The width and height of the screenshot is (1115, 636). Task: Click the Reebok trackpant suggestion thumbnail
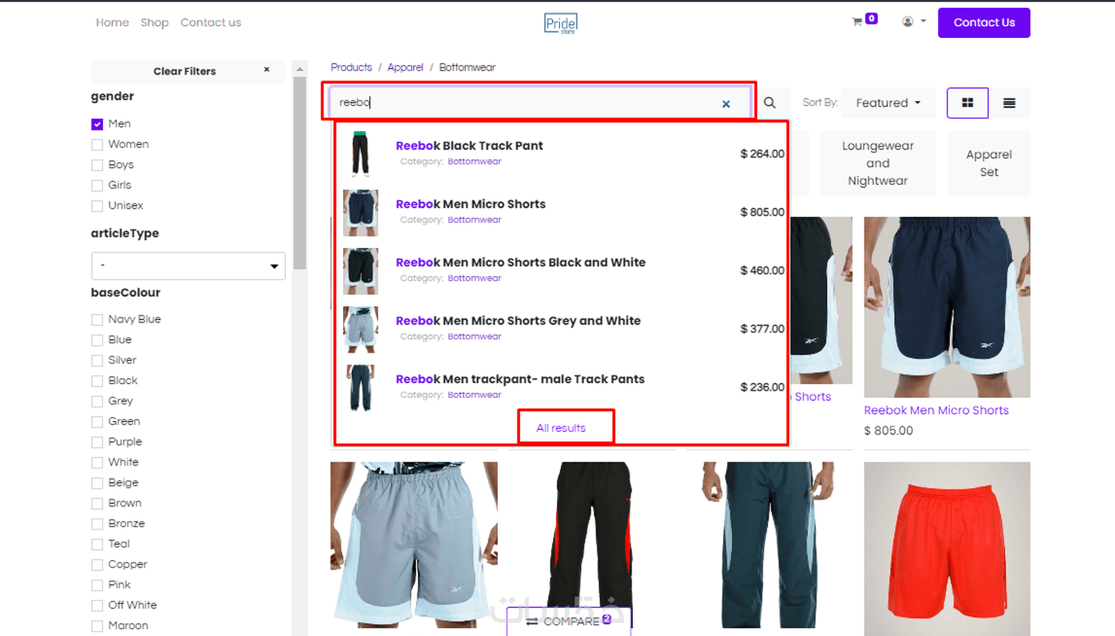(x=360, y=388)
